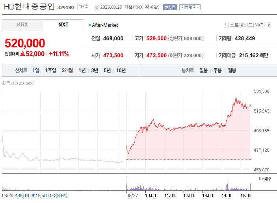The image size is (277, 203).
Task: Select the 1주일 line chart period
Action: 50,71
